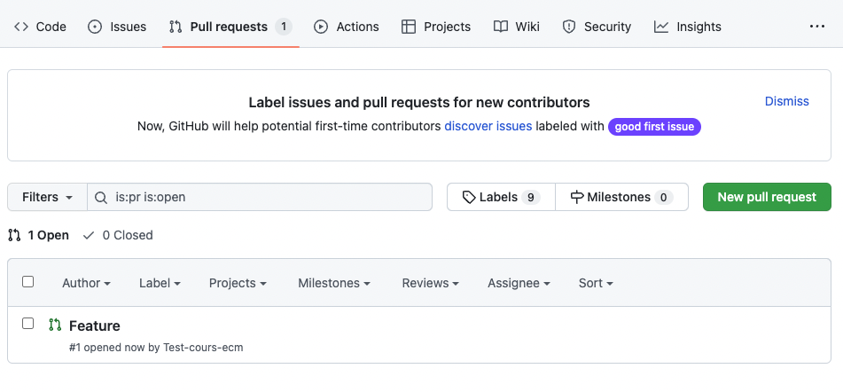Image resolution: width=843 pixels, height=392 pixels.
Task: Tick the checkbox for Feature pull request
Action: [28, 324]
